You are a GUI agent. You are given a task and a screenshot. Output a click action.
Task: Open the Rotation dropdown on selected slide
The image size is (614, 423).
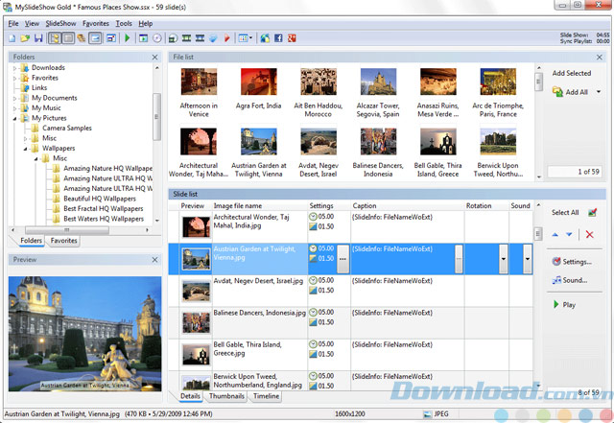click(502, 258)
